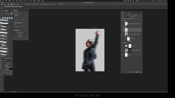The height and width of the screenshot is (98, 175).
Task: Open the layer Kind filter dropdown
Action: tap(124, 15)
